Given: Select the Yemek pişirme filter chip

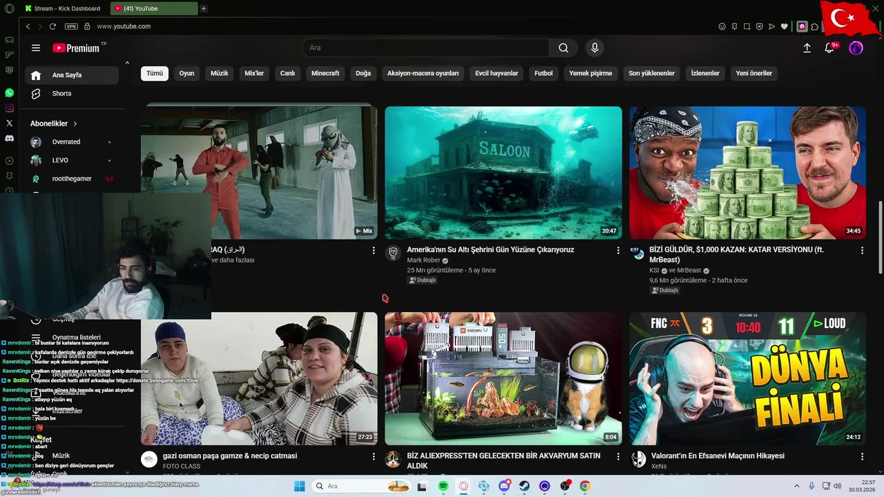Looking at the screenshot, I should [590, 73].
